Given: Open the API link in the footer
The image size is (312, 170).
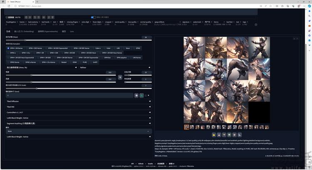Looking at the screenshot, I should coord(133,164).
